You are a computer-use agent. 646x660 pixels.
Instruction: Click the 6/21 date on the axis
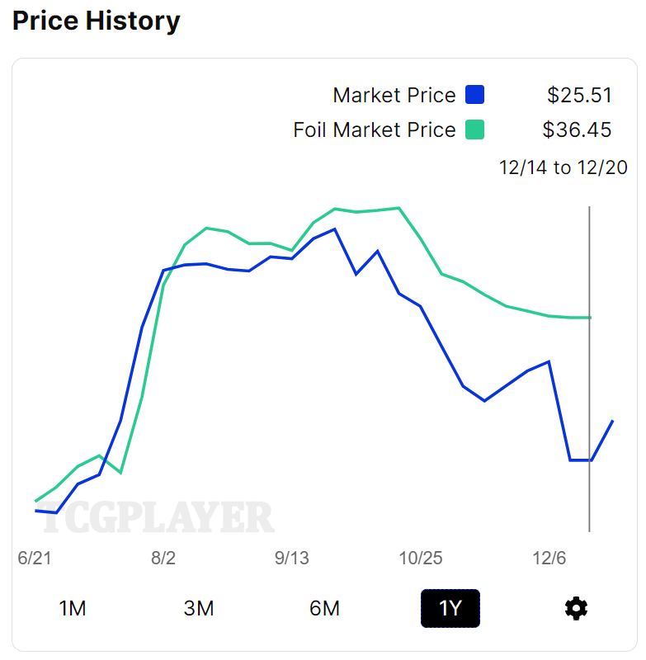click(x=35, y=558)
